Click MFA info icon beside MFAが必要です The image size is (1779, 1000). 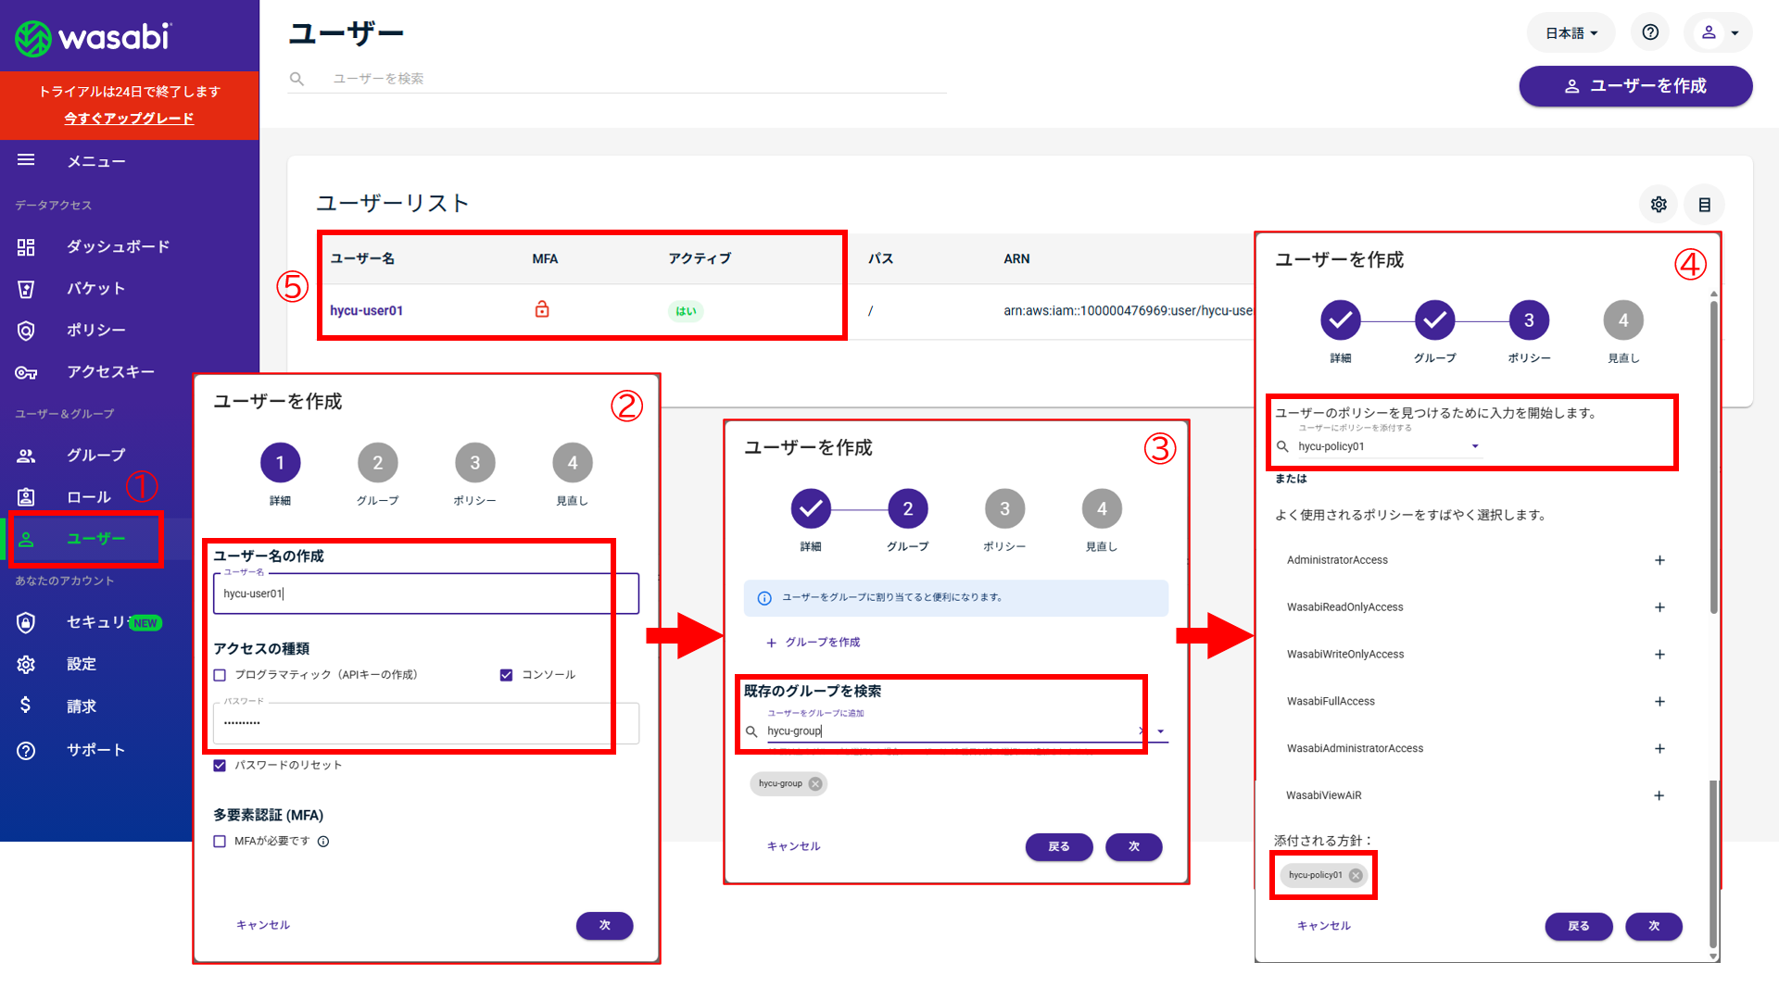323,842
